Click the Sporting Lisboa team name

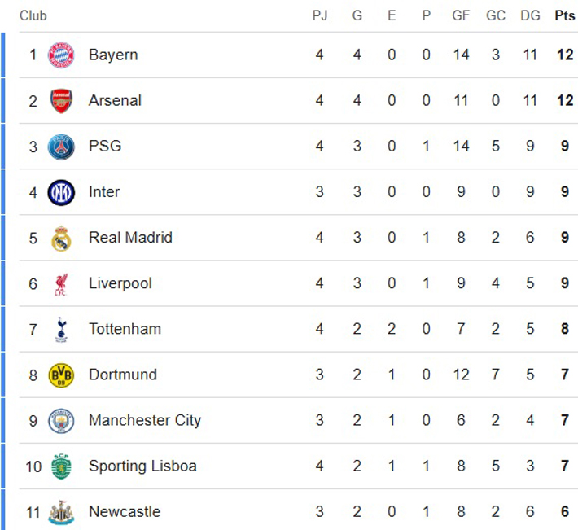point(142,466)
